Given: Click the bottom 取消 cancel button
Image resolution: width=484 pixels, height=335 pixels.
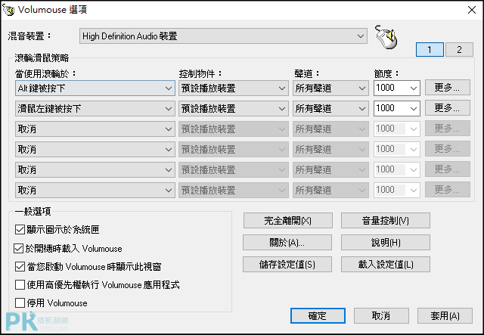Looking at the screenshot, I should click(x=381, y=315).
